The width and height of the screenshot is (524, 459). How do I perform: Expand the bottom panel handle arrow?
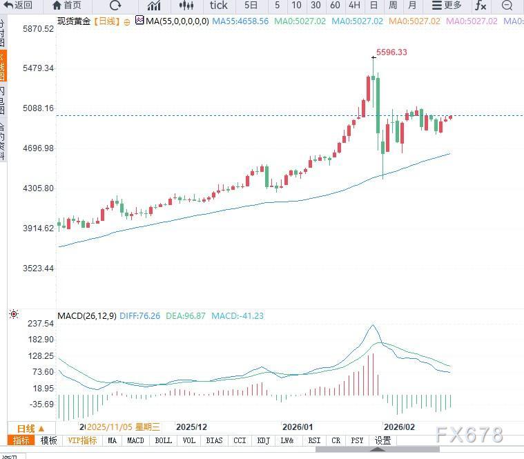(378, 450)
